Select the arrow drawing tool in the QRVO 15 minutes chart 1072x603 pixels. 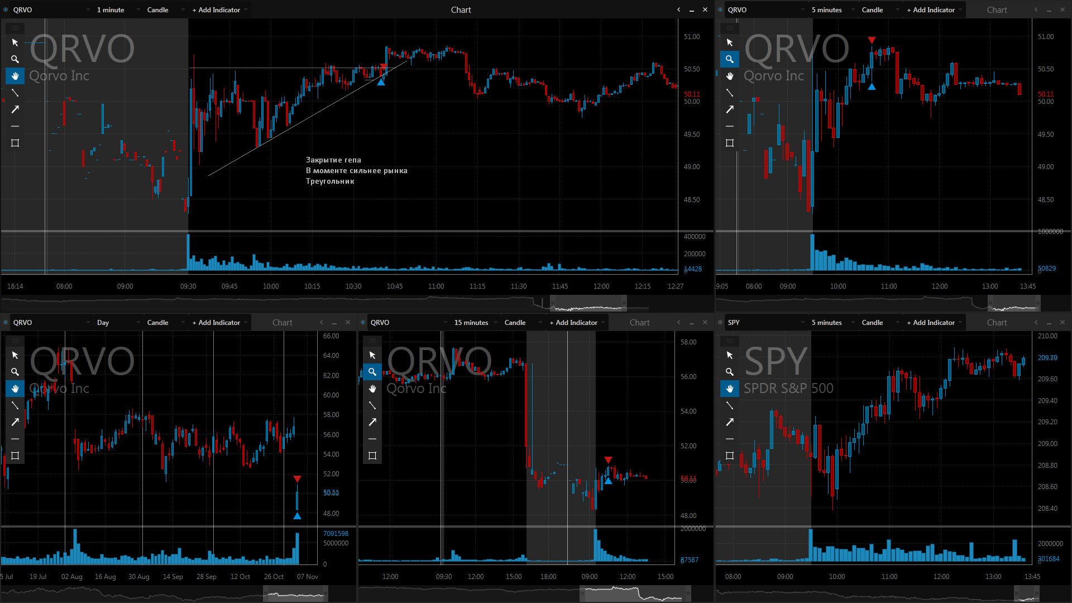click(372, 422)
